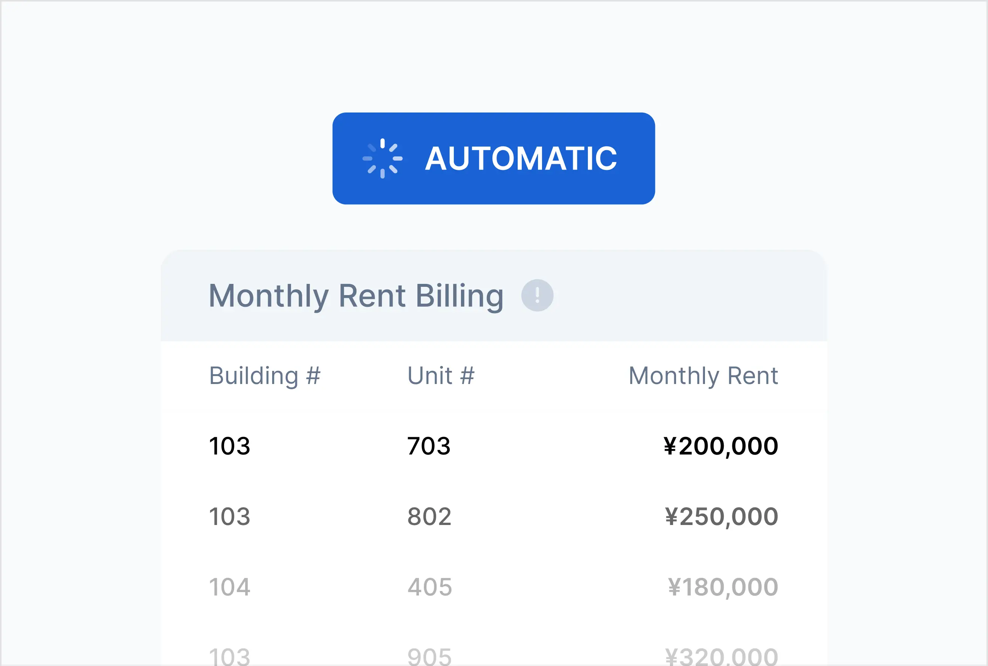
Task: Click the ¥180,000 rent amount
Action: pos(723,587)
